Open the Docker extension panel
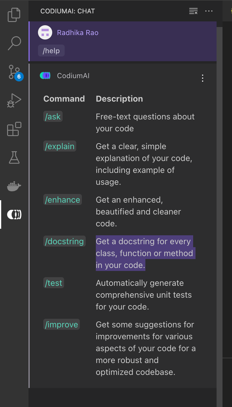Image resolution: width=232 pixels, height=407 pixels. click(14, 186)
